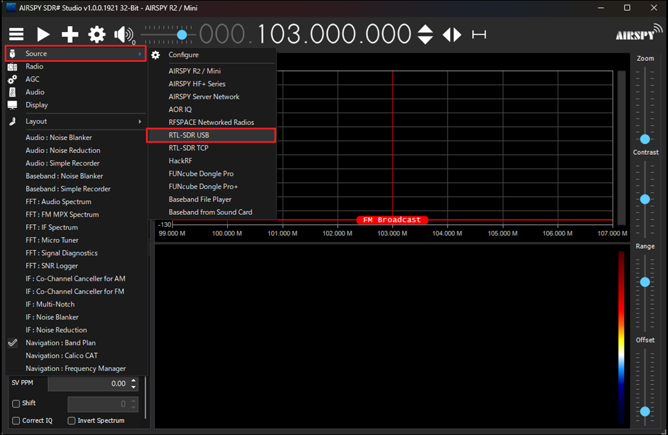Click the Display monitor icon
This screenshot has height=435, width=668.
(12, 105)
